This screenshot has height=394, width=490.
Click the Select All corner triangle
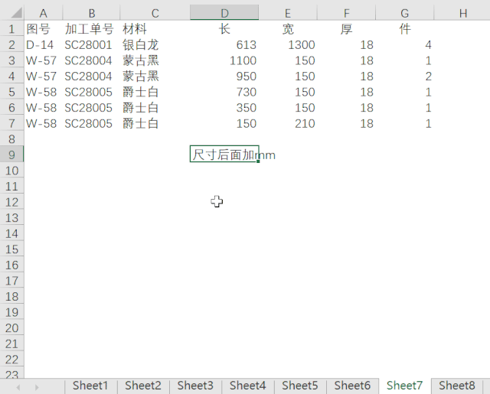click(16, 13)
